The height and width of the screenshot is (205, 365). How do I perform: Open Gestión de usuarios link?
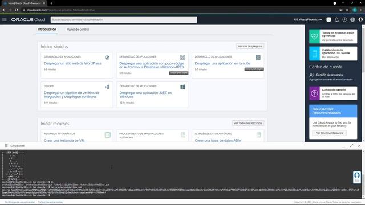329,75
